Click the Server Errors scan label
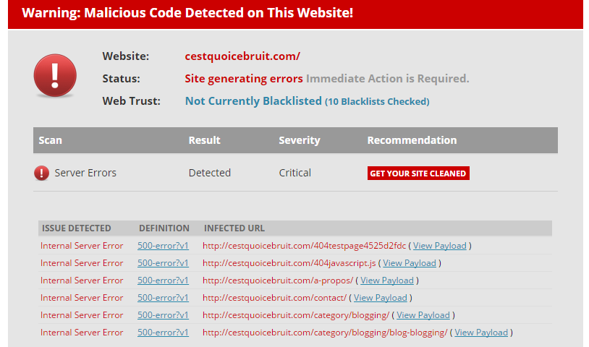The image size is (589, 347). point(85,173)
